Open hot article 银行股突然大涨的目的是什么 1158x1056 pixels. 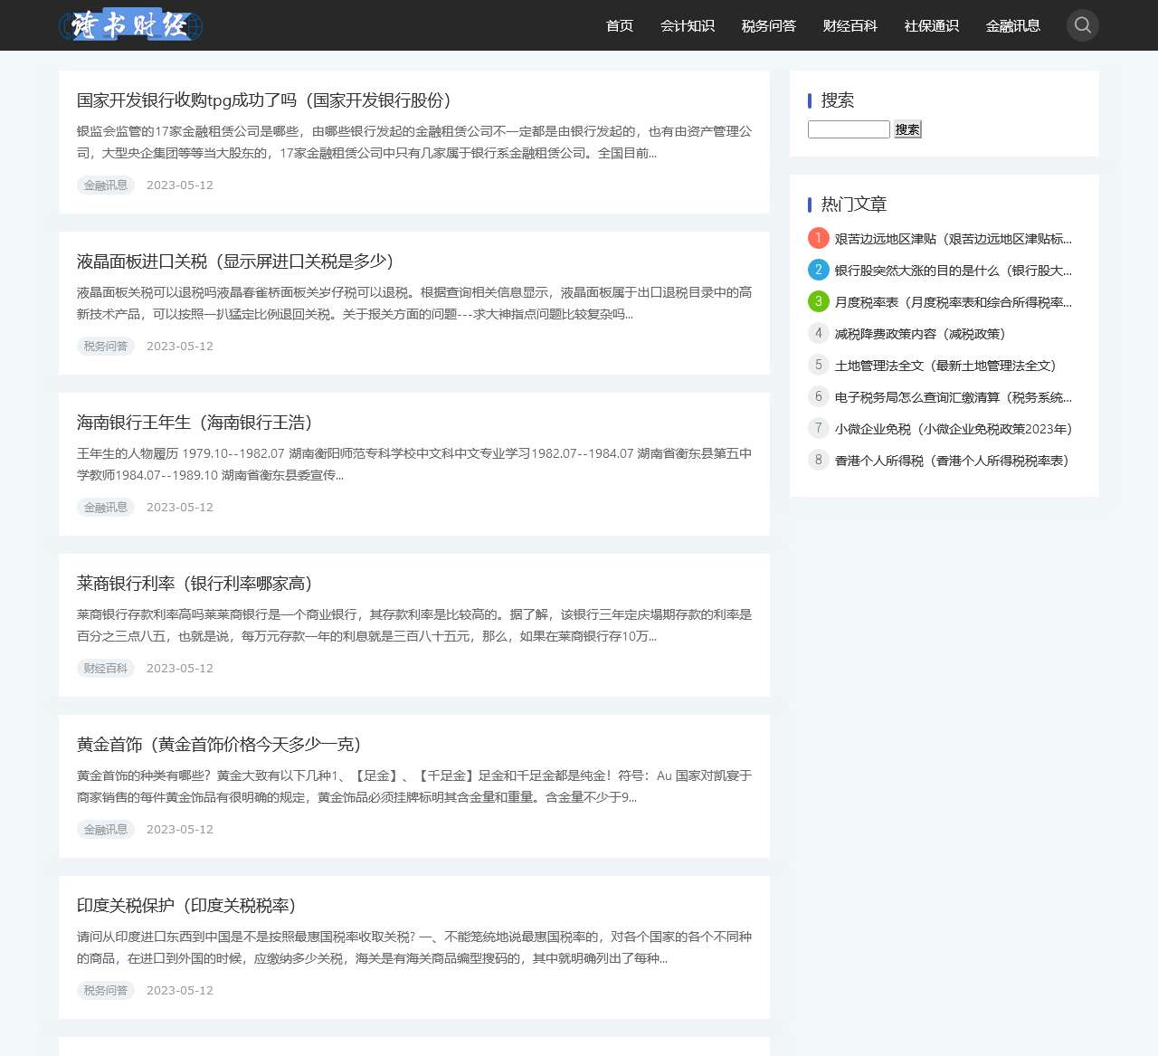[953, 271]
